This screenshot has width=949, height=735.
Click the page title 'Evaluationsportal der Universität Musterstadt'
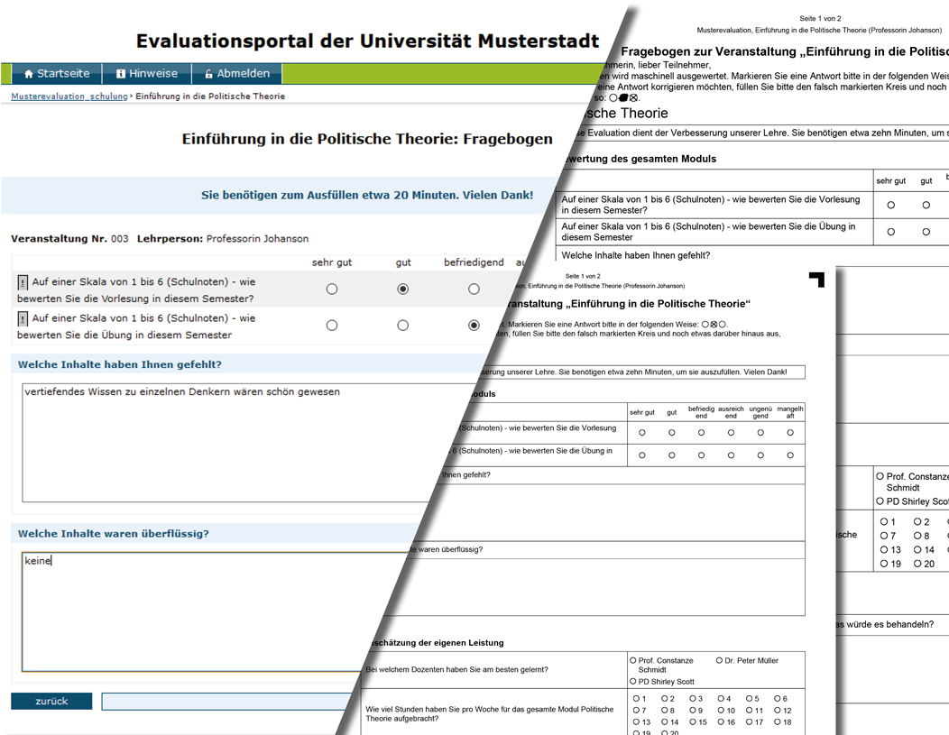tap(367, 41)
